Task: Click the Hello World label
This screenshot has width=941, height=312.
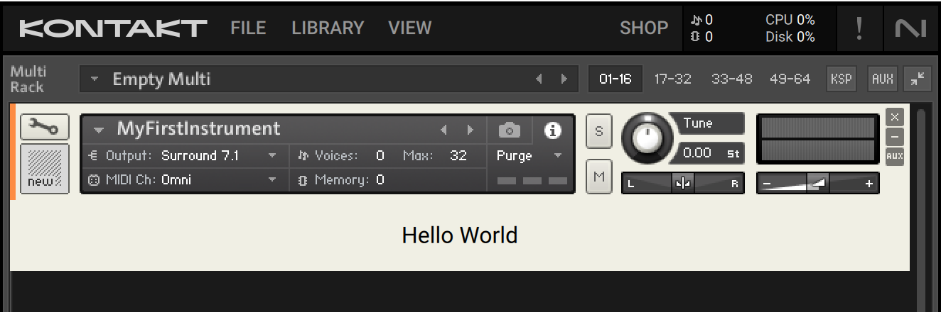Action: point(460,235)
